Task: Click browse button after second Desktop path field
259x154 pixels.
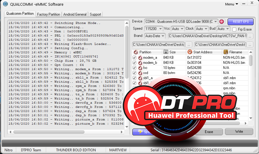Action: point(250,45)
